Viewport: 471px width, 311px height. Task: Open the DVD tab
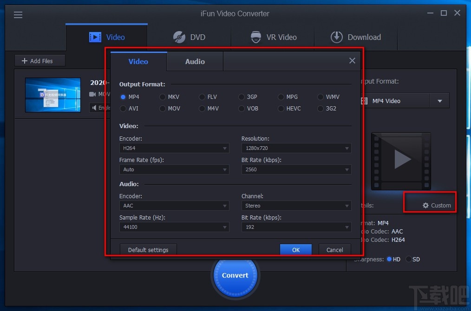[x=189, y=37]
